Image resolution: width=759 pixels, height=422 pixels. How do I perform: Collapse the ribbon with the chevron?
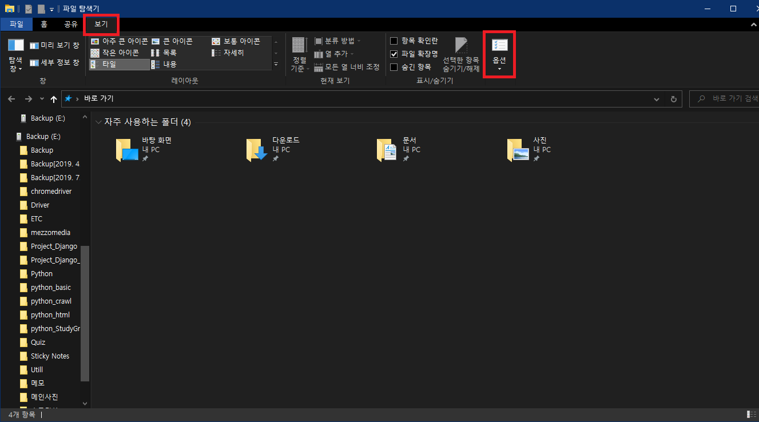[753, 25]
